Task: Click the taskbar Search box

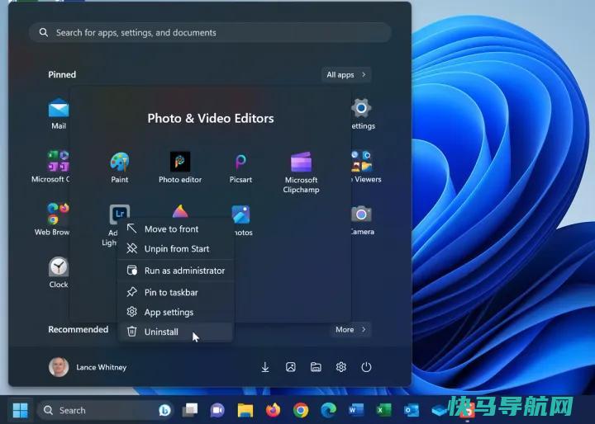Action: pyautogui.click(x=104, y=410)
